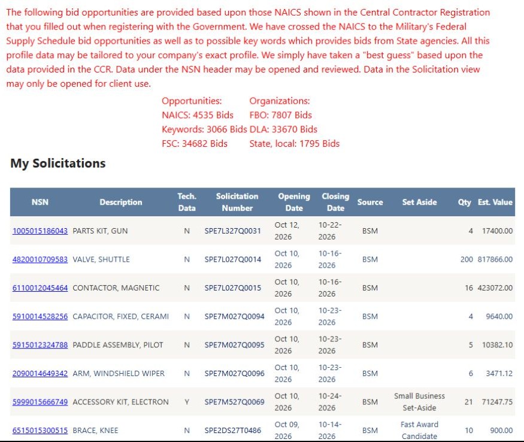Click the Closing Date column header
Image resolution: width=524 pixels, height=442 pixels.
(x=335, y=202)
